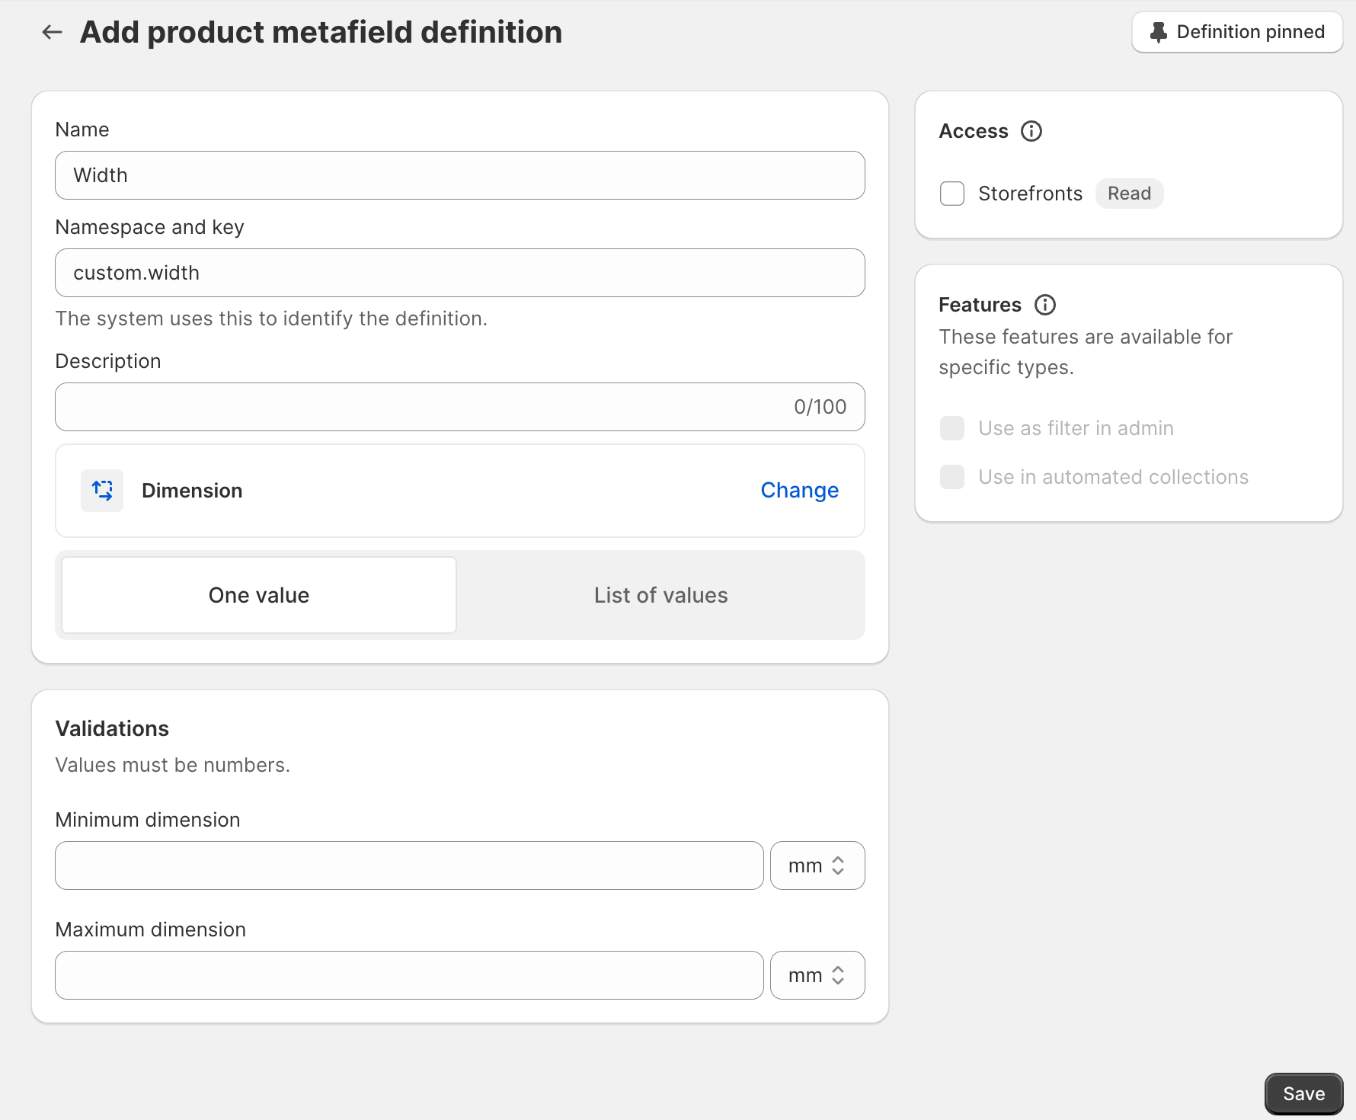Select the One value option
The image size is (1356, 1120).
pos(259,595)
